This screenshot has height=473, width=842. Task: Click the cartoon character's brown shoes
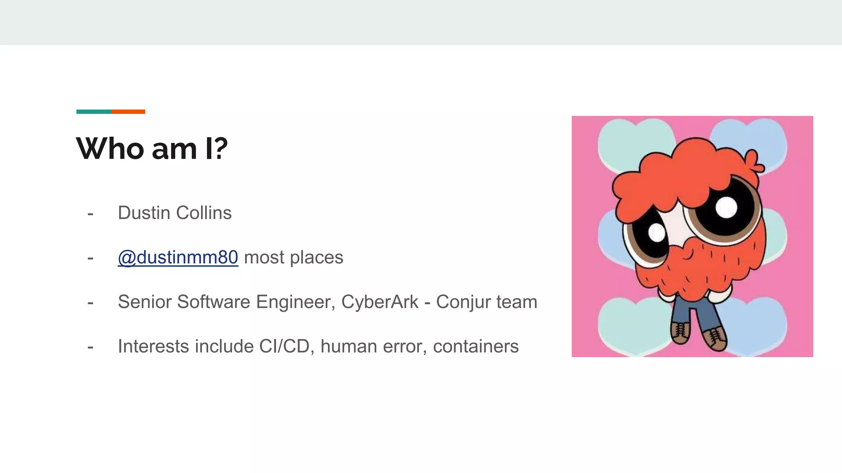[680, 332]
